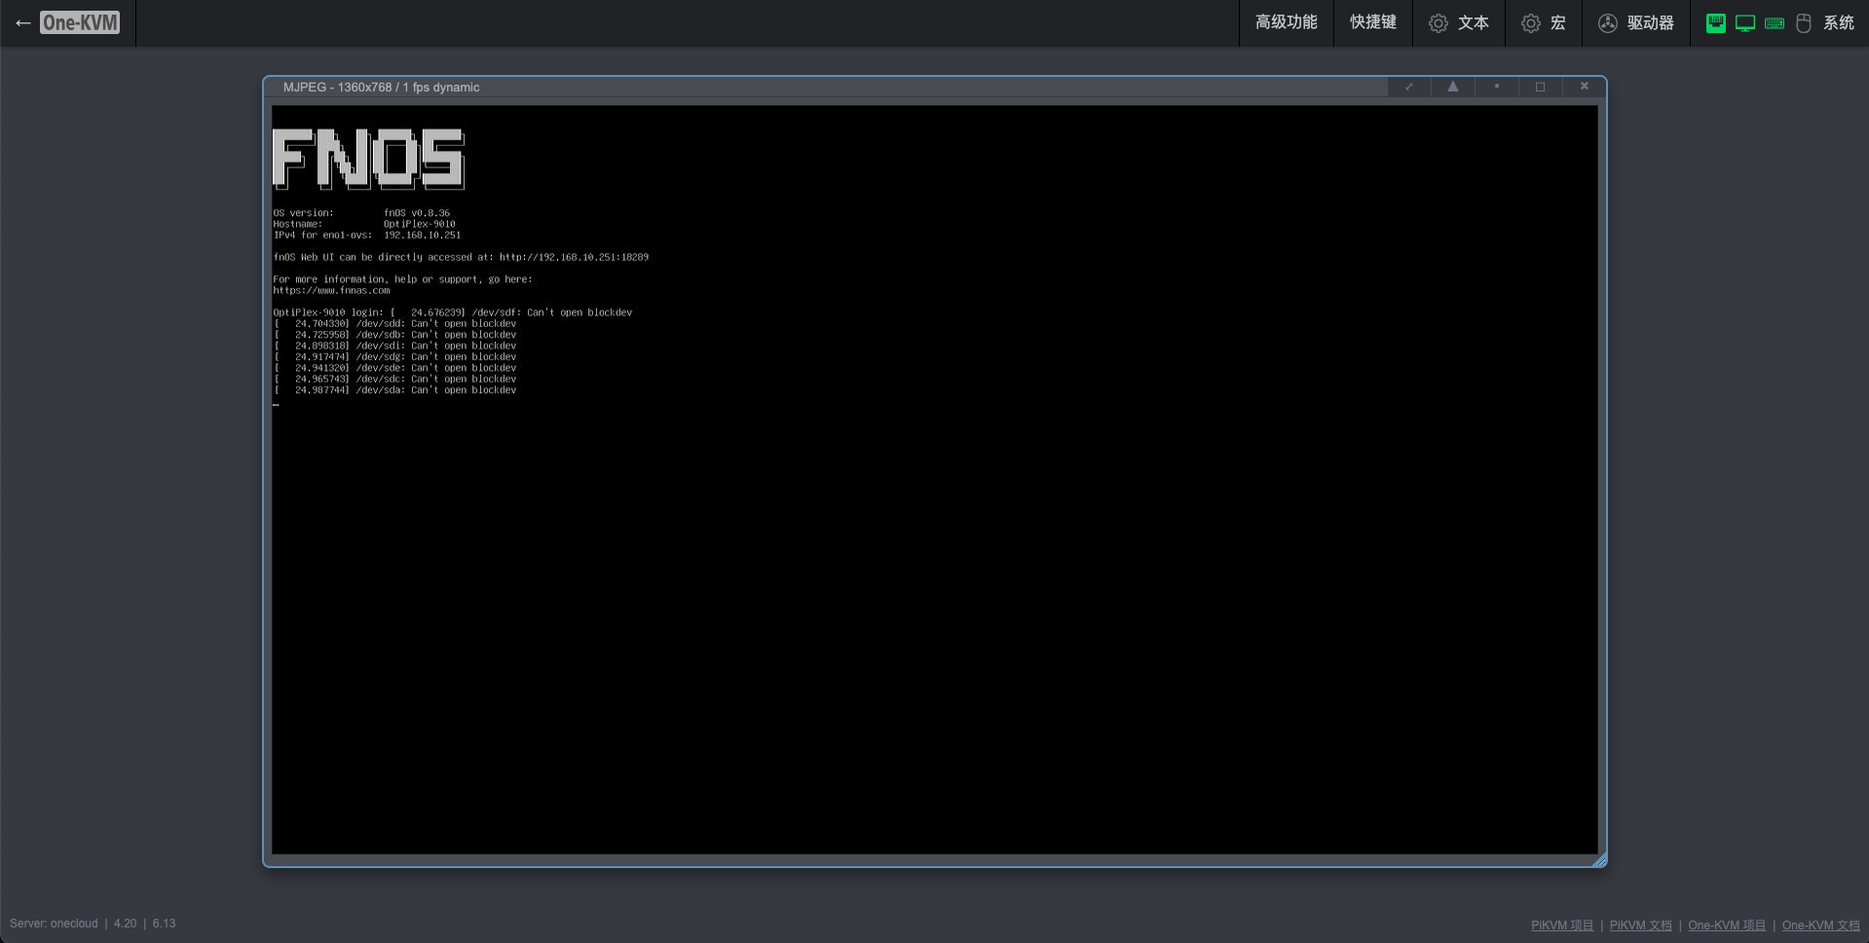Click the One-KVM logo to go back

tap(80, 22)
